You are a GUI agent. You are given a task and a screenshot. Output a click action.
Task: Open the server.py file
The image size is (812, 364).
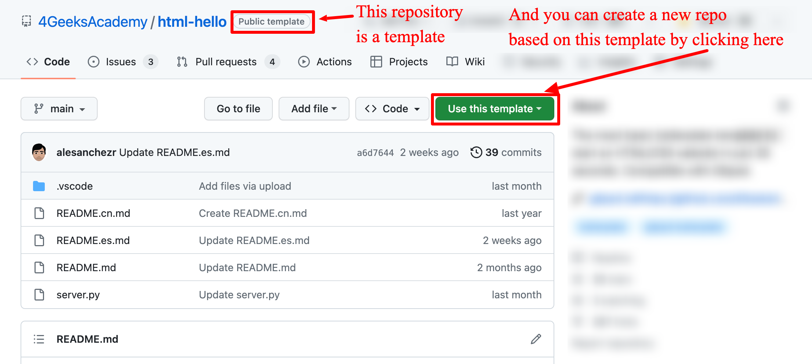(78, 295)
